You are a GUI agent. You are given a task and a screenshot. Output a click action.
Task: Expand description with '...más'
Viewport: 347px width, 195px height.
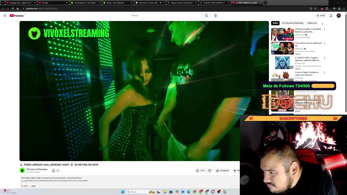pos(33,186)
